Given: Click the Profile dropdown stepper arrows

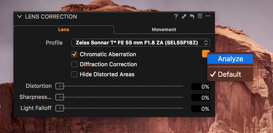Looking at the screenshot, I should point(206,43).
